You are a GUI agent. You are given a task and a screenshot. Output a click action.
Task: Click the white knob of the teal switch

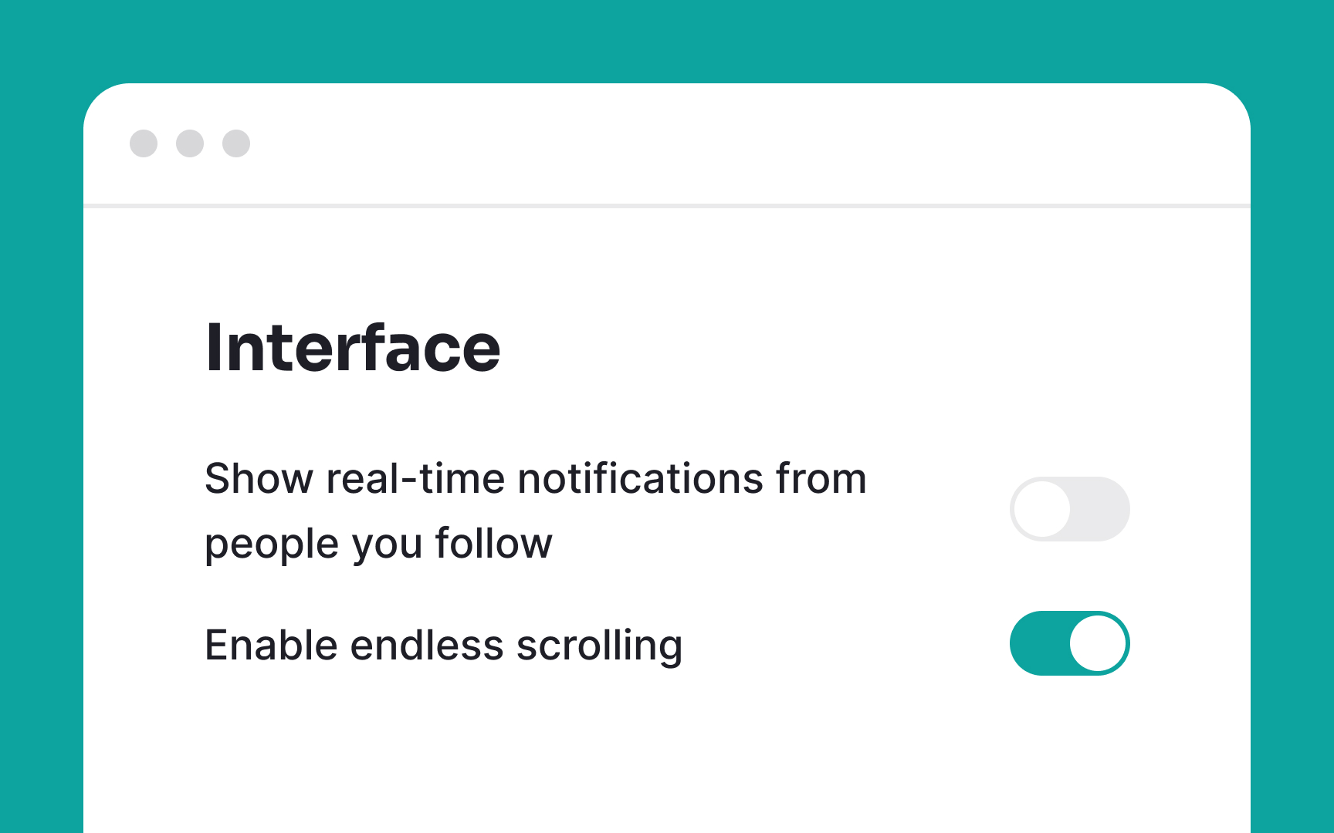pos(1098,643)
